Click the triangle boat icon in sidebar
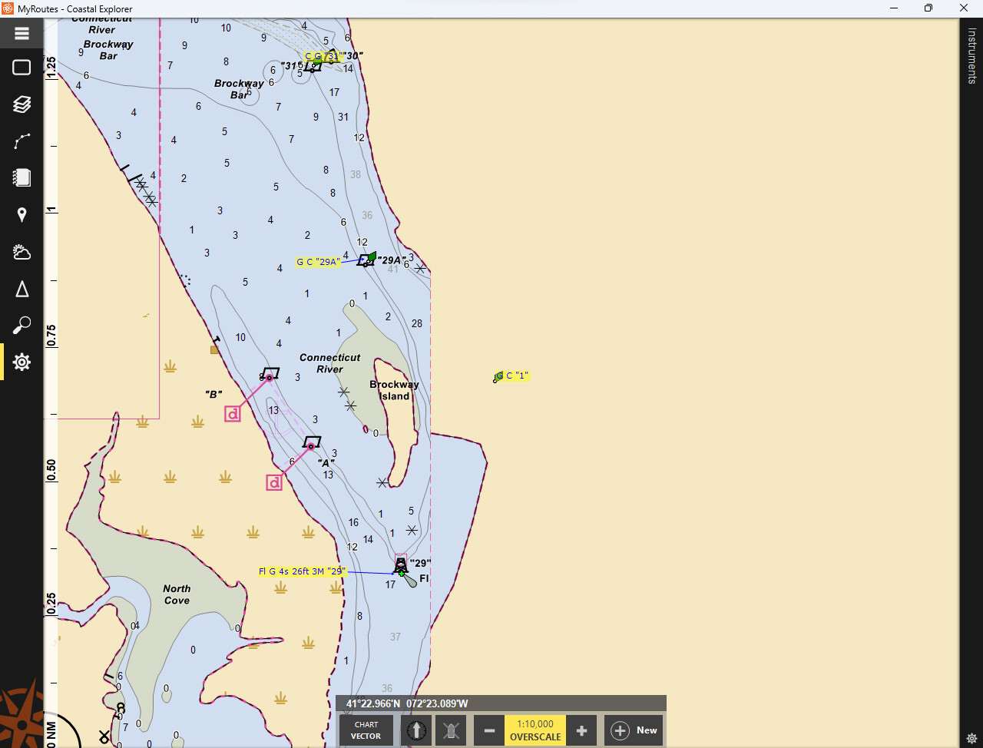Viewport: 983px width, 748px height. (22, 289)
